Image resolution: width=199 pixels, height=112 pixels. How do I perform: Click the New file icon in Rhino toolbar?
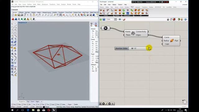coord(13,15)
